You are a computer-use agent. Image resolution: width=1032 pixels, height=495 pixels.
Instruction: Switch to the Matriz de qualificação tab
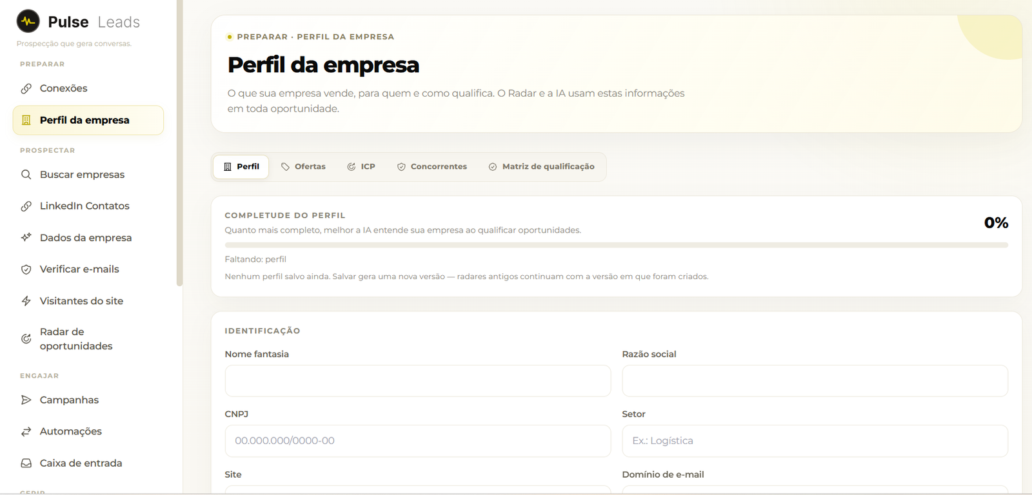point(542,167)
